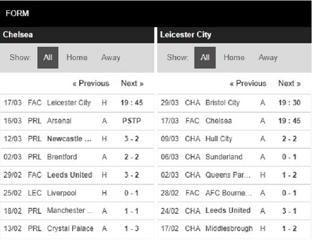
Task: Show Chelsea's Away matches only
Action: (x=111, y=58)
